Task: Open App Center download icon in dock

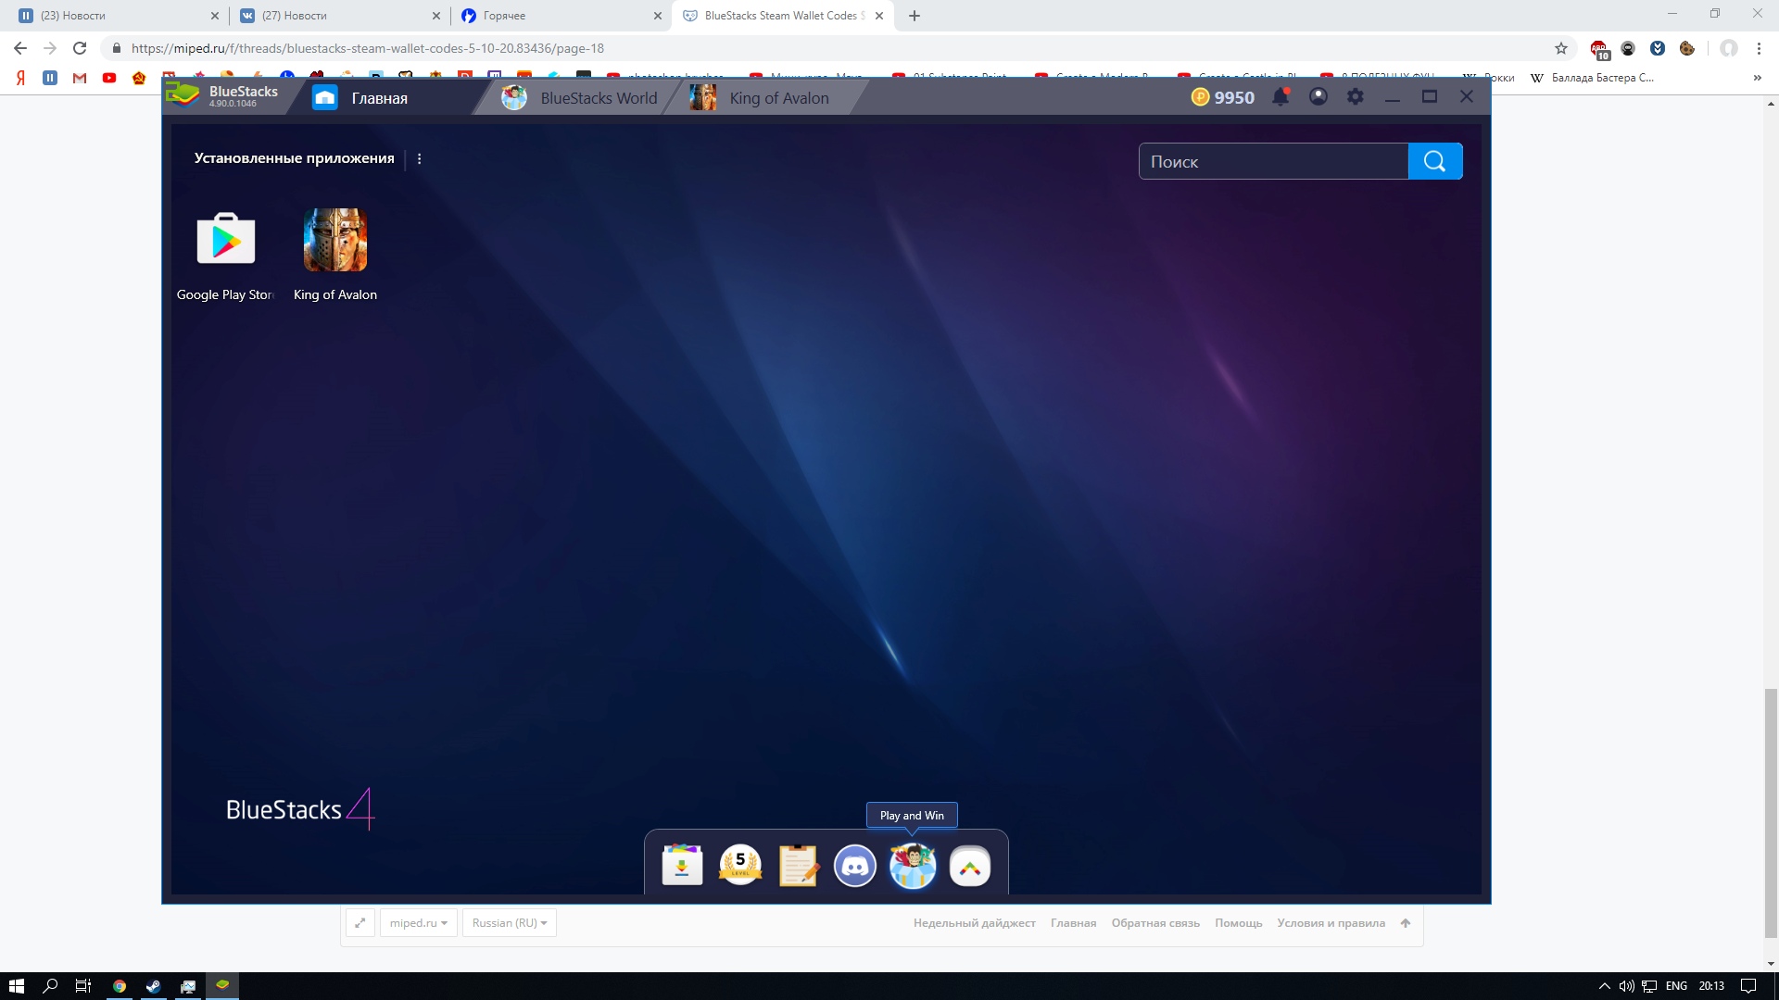Action: (683, 866)
